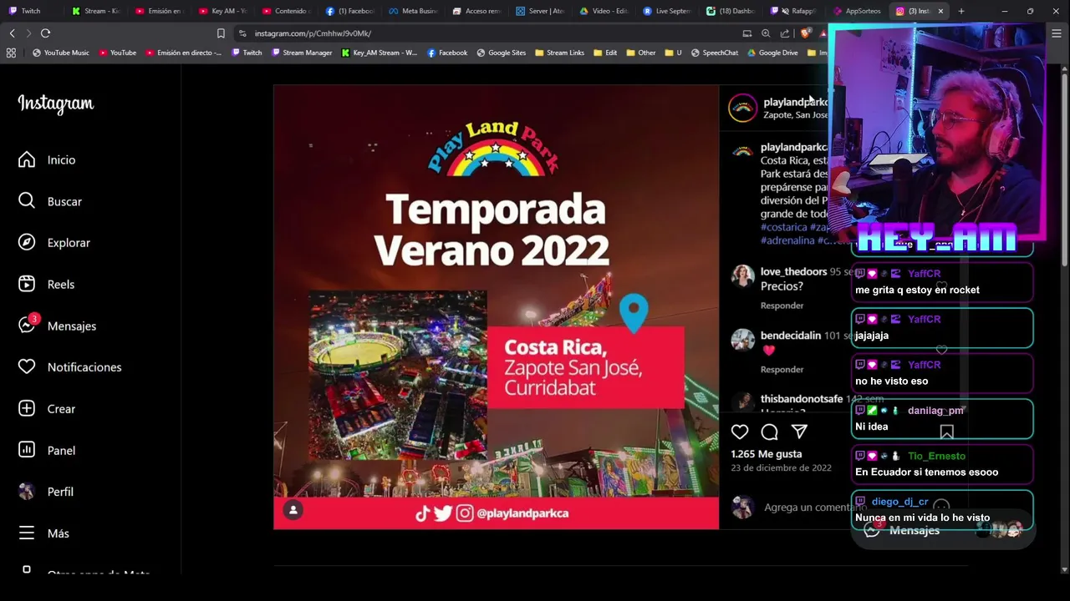This screenshot has height=601, width=1070.
Task: Click zoom magnifier in address bar
Action: click(766, 33)
